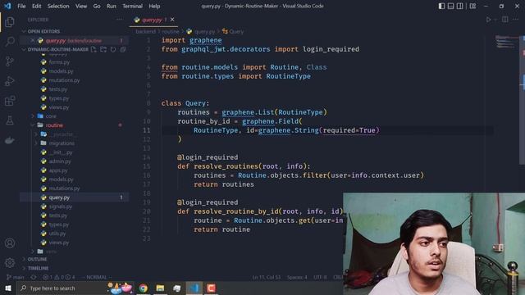
Task: Toggle the secondary side bar layout button
Action: point(460,6)
